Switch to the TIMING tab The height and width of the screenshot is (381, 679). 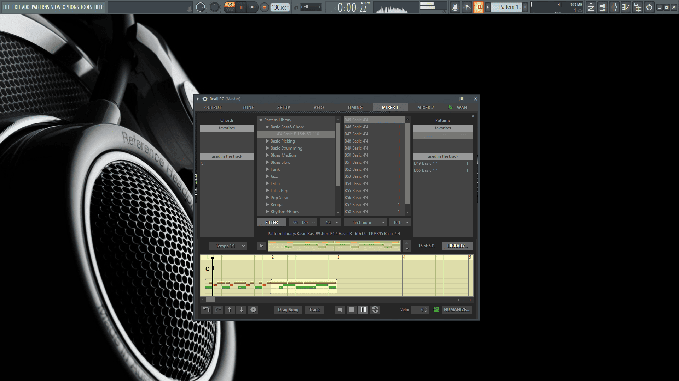(355, 107)
